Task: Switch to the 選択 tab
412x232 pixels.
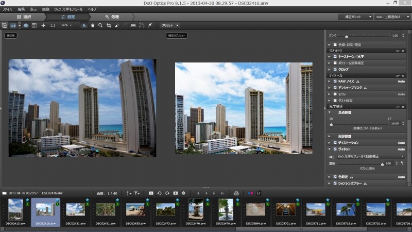Action: tap(24, 17)
